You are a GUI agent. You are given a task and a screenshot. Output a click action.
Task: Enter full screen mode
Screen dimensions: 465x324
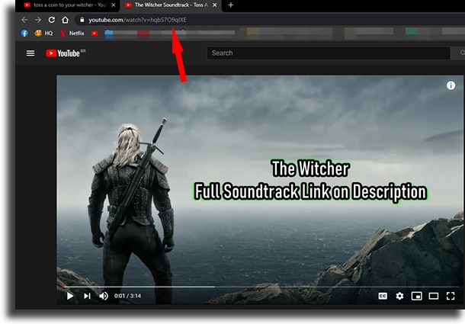[451, 296]
